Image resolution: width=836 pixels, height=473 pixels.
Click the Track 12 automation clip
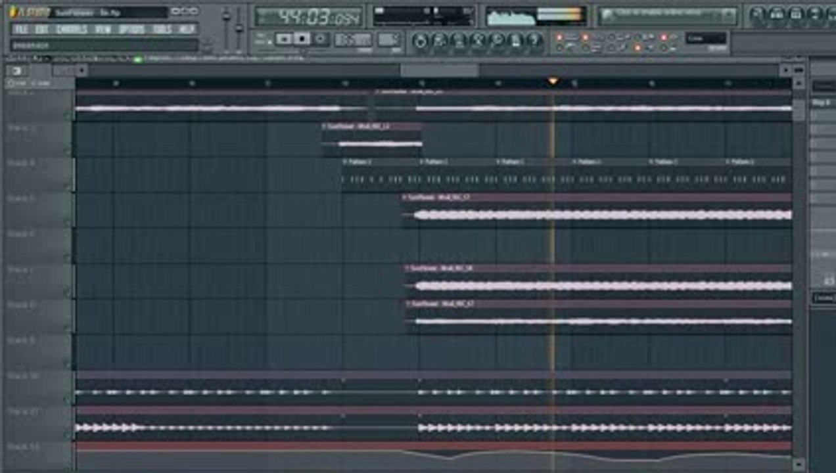click(434, 457)
